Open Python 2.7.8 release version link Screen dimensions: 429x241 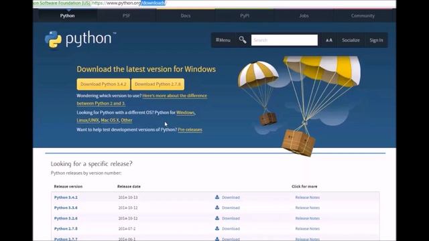coord(66,229)
